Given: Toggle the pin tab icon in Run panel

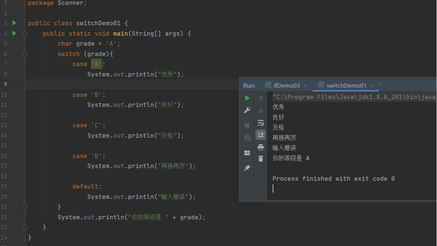Looking at the screenshot, I should [x=247, y=168].
